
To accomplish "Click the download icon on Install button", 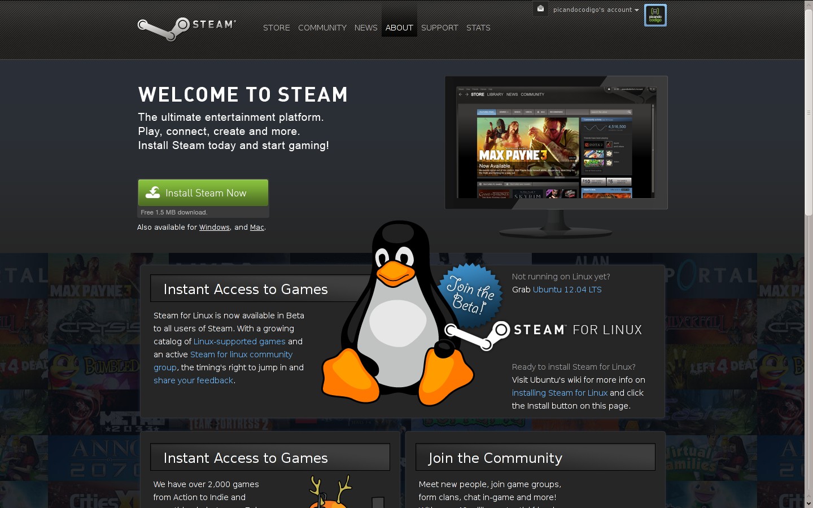I will tap(153, 193).
